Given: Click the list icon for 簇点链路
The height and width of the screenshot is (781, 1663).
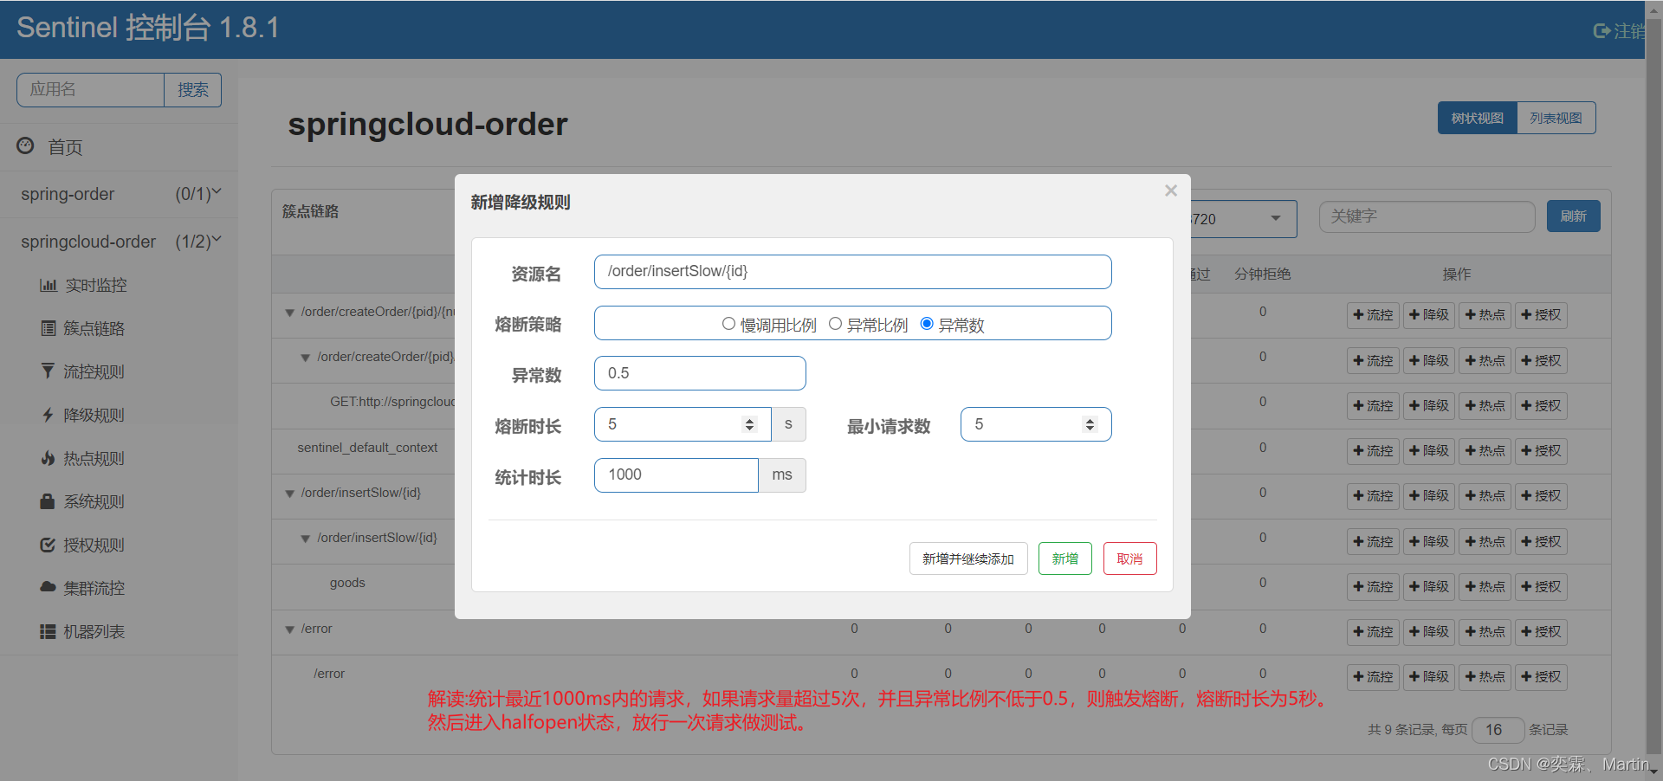Looking at the screenshot, I should tap(49, 328).
